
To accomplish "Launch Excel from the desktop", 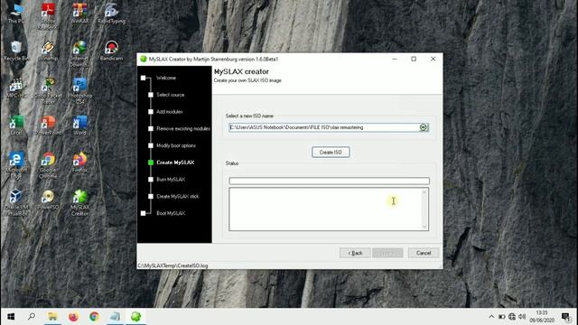I will coord(16,125).
